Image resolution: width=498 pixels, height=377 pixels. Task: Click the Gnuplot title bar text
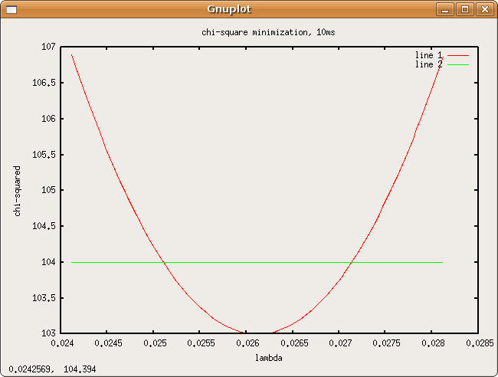[x=229, y=9]
